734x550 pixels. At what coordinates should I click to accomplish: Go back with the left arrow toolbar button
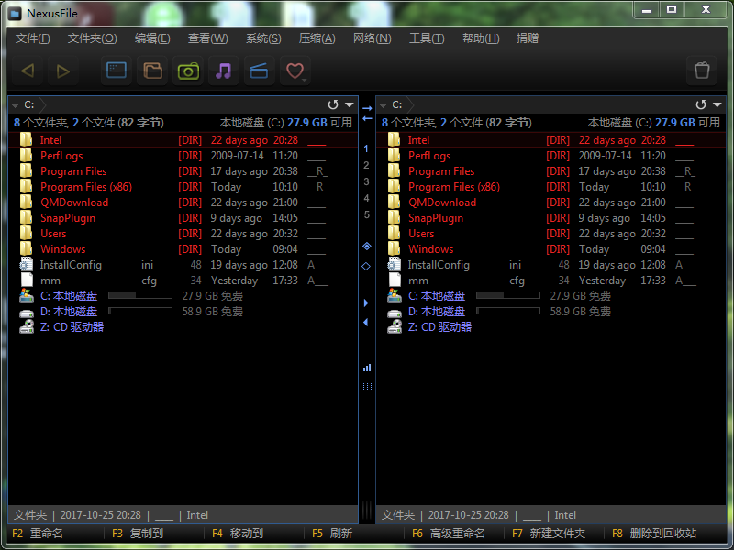28,71
